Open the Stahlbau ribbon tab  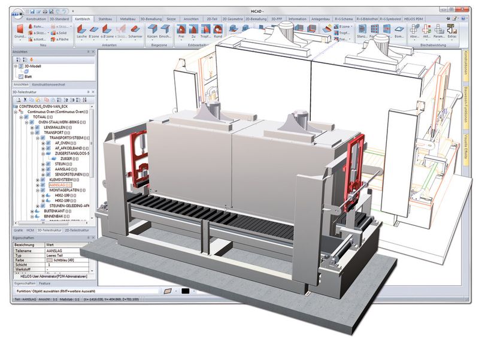point(105,19)
